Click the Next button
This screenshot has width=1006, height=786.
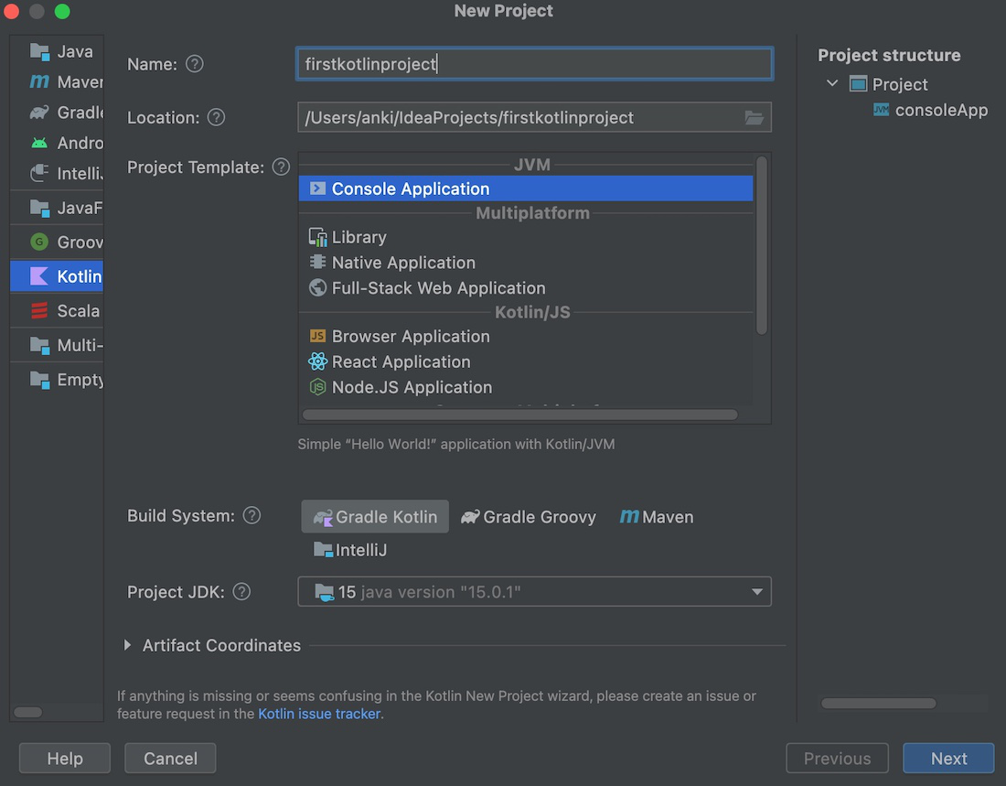tap(948, 759)
